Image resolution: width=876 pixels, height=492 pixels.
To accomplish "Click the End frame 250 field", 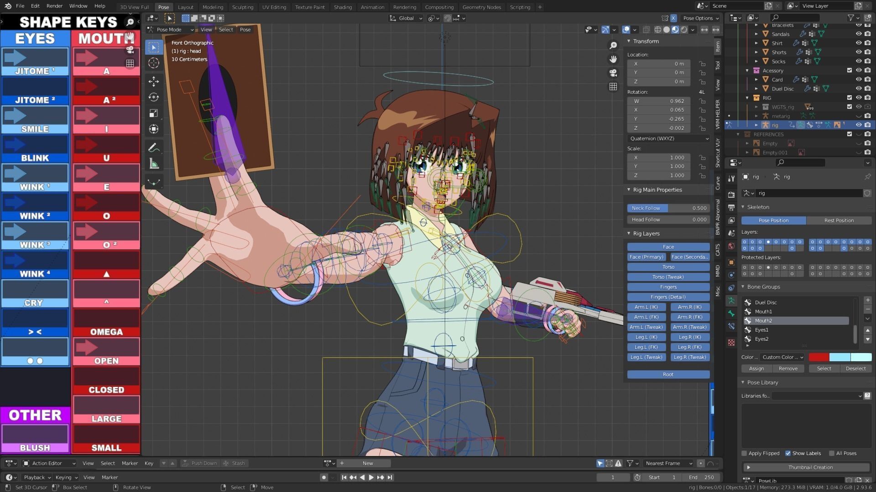I will pyautogui.click(x=702, y=477).
